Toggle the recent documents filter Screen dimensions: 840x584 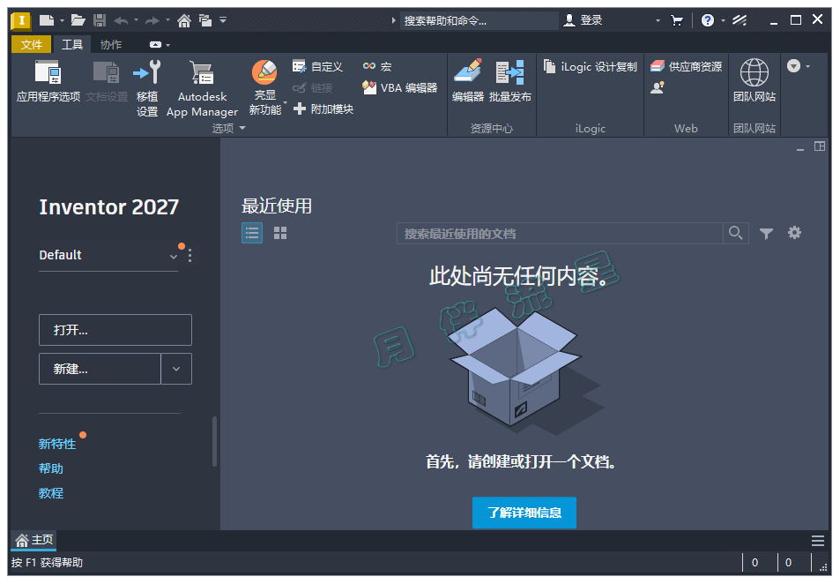(766, 233)
